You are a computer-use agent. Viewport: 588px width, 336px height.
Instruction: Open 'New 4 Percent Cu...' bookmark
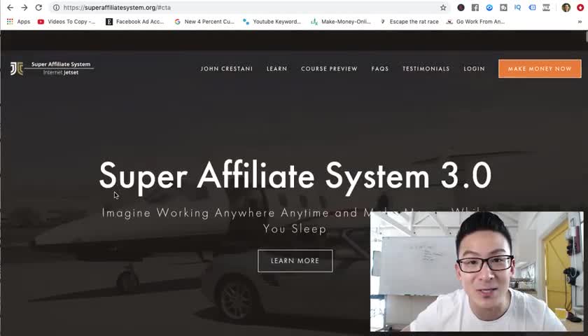coord(204,22)
